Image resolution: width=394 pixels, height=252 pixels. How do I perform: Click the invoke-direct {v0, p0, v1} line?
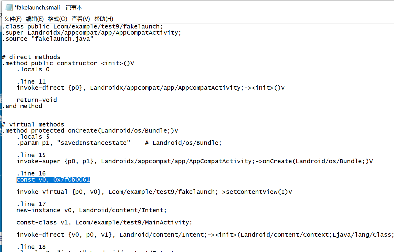205,235
